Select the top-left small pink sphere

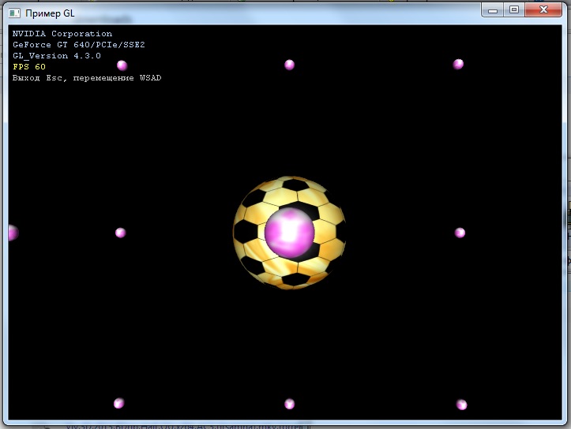(122, 65)
